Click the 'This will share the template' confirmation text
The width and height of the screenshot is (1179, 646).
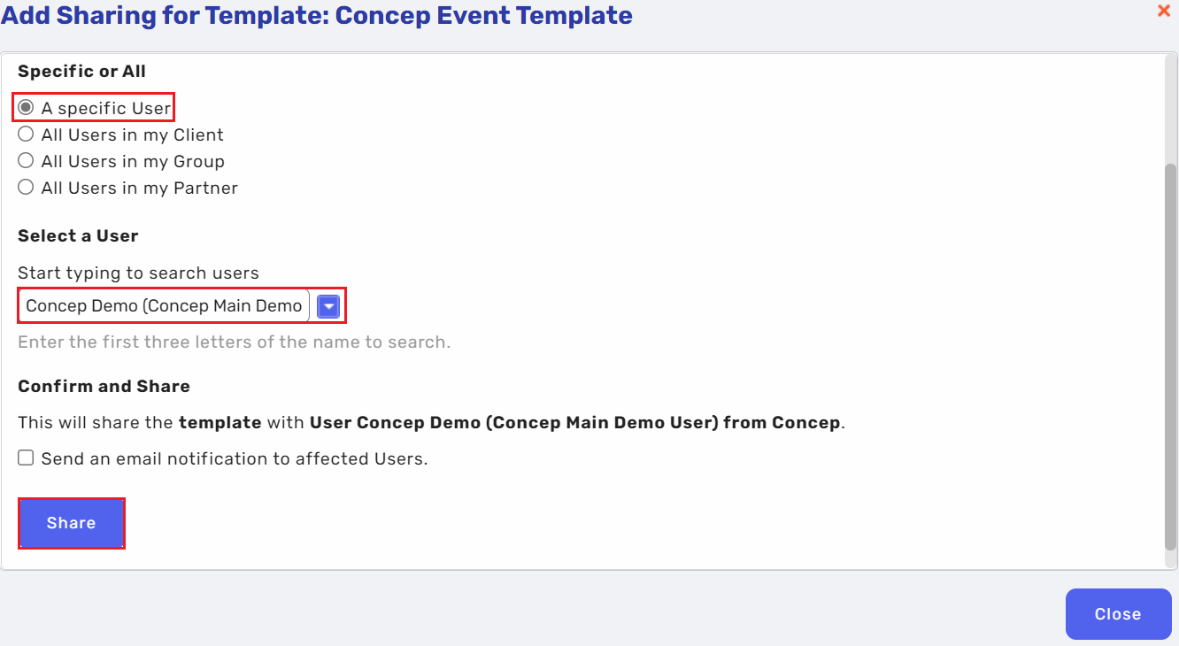click(x=431, y=423)
